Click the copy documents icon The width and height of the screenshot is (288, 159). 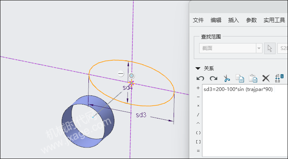coord(240,78)
